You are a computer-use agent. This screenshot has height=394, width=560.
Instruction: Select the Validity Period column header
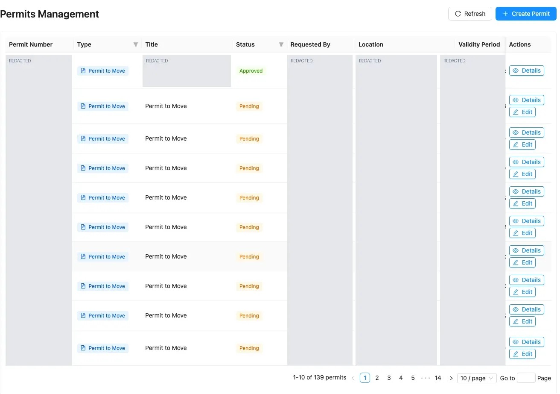[x=479, y=44]
